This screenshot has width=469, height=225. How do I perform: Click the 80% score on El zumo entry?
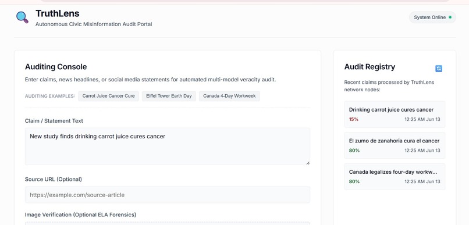click(354, 151)
